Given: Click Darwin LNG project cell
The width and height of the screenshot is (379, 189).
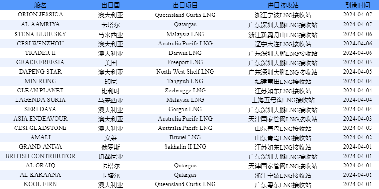Looking at the screenshot, I should tap(185, 53).
